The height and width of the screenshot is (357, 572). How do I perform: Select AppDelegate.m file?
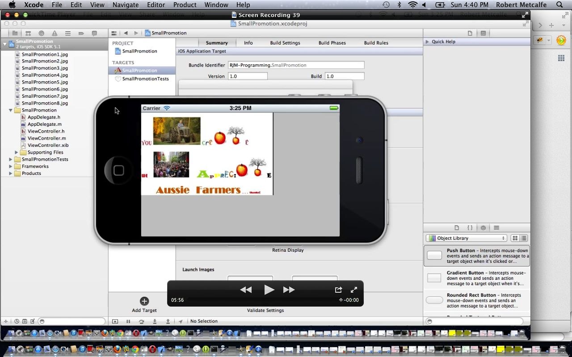45,124
